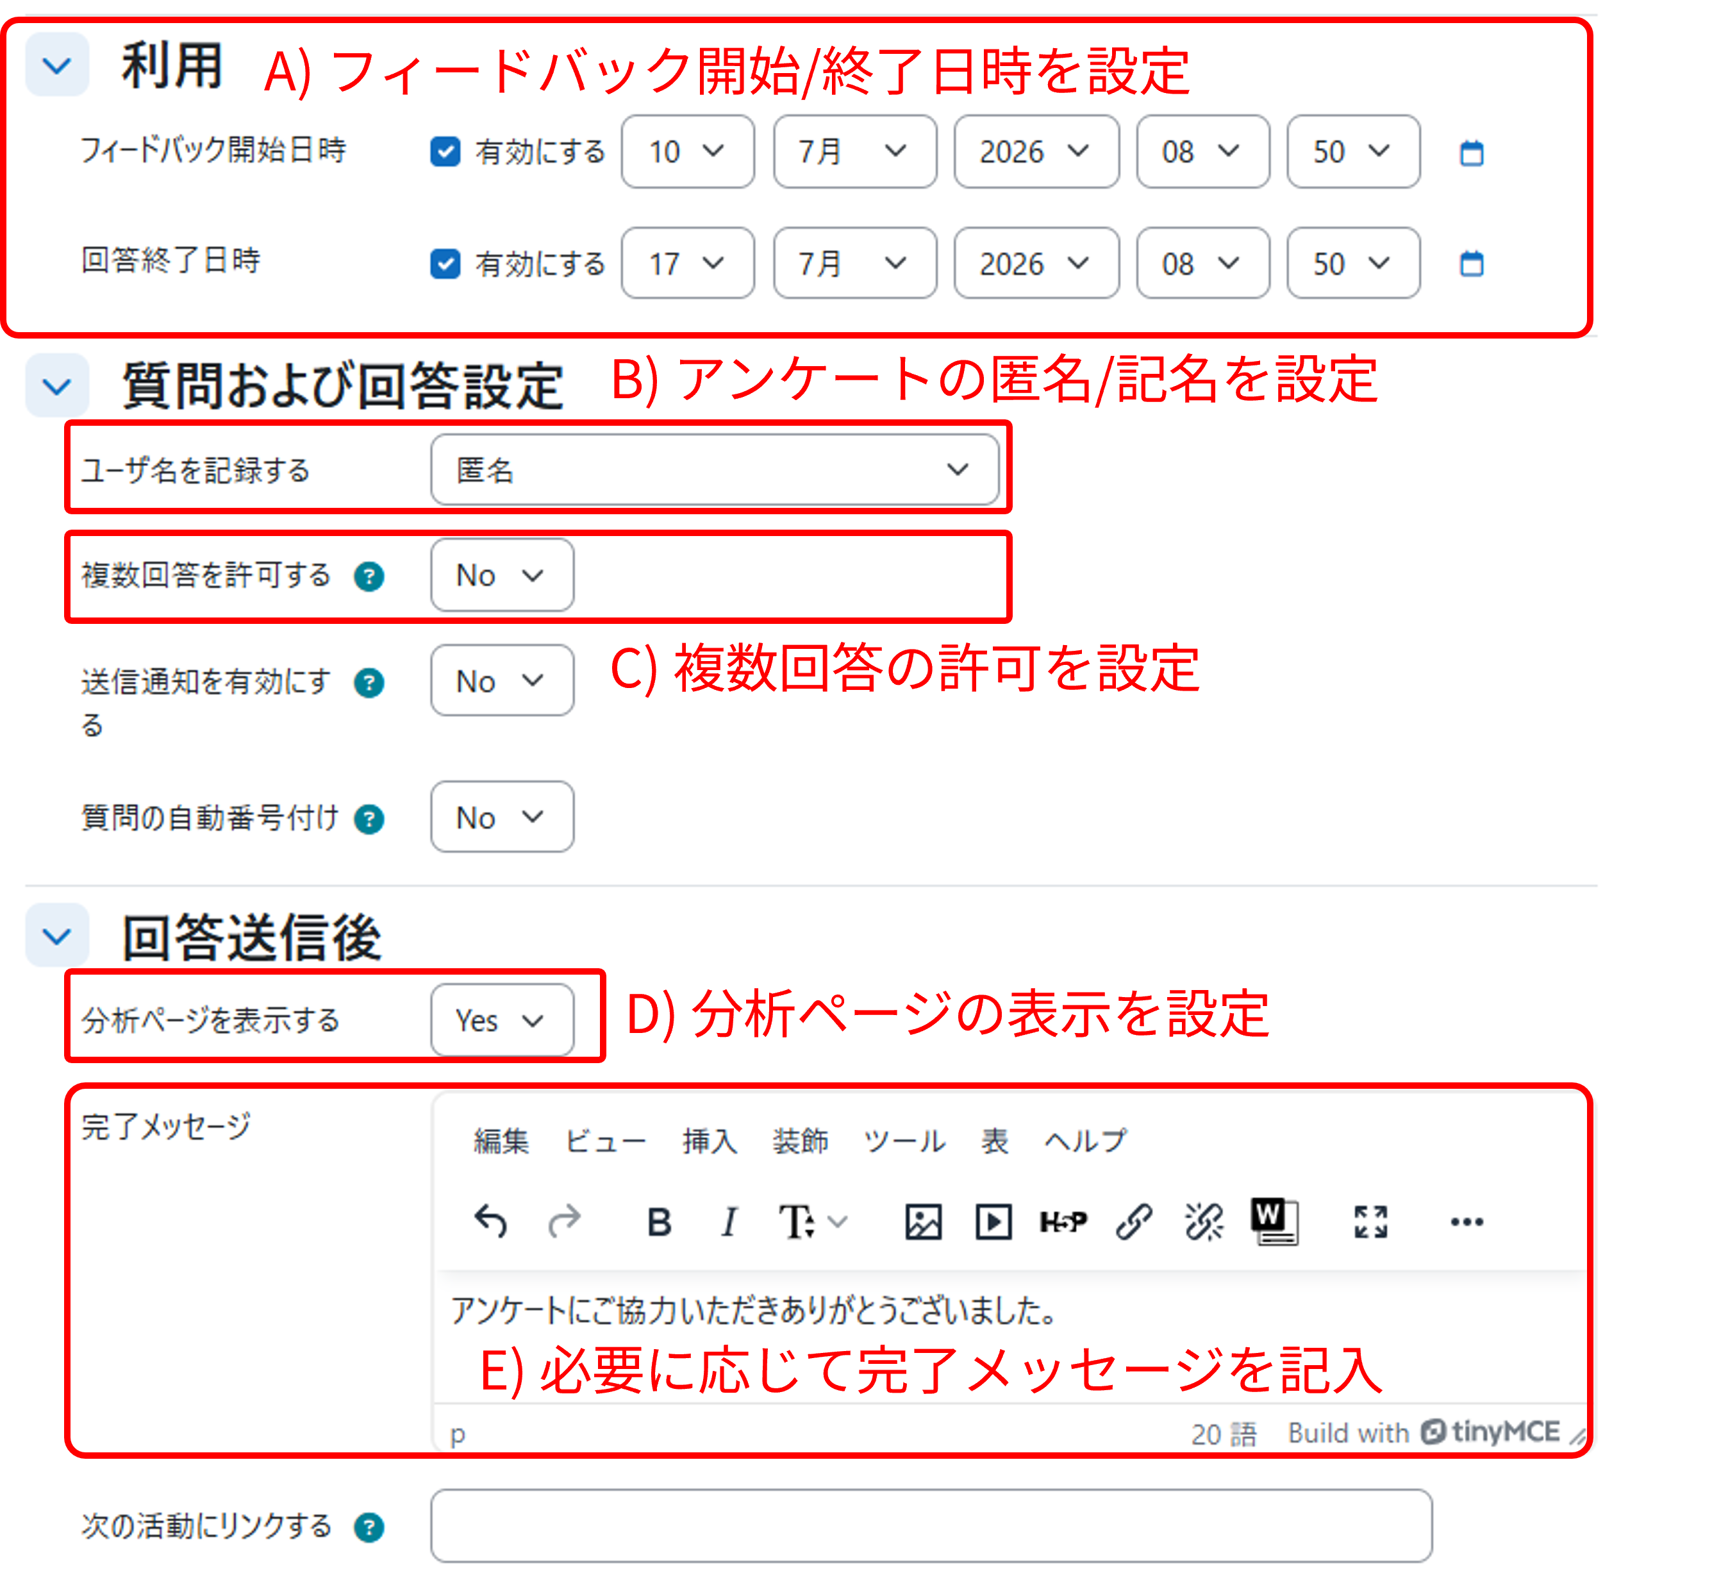Screen dimensions: 1712x1587
Task: Open calendar picker for 回答終了日時
Action: tap(1472, 264)
